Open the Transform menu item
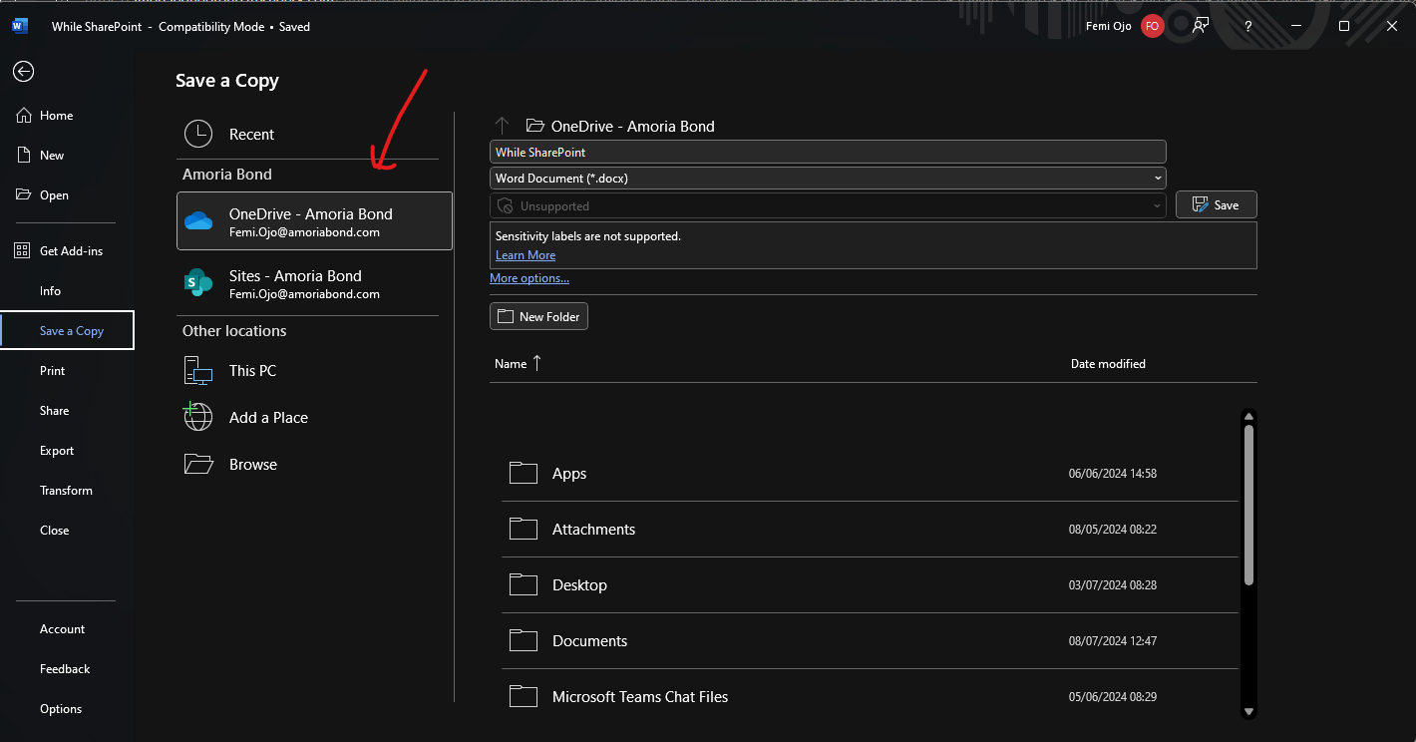The width and height of the screenshot is (1416, 742). click(x=66, y=491)
